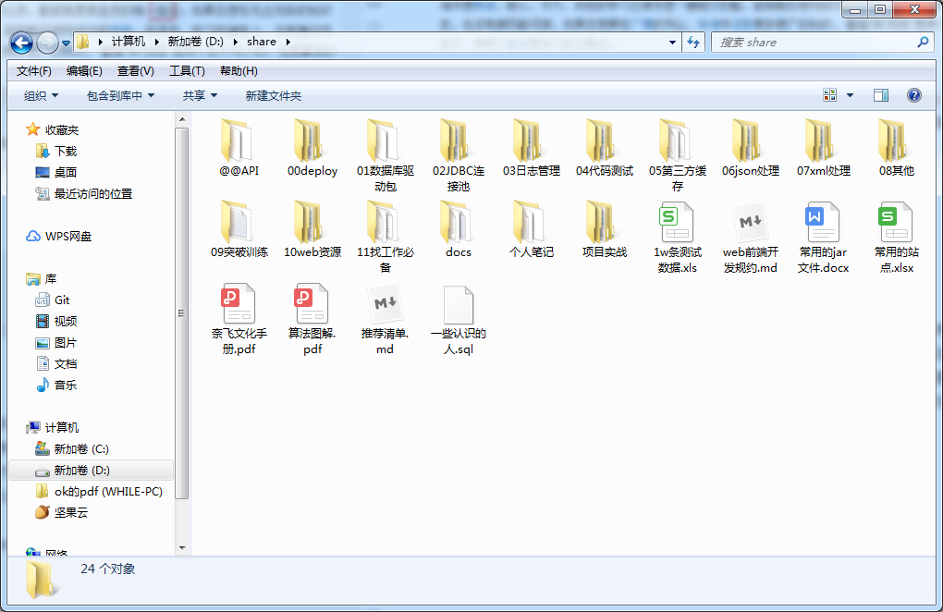This screenshot has width=943, height=612.
Task: Click inside the 搜索 share search box
Action: 814,43
